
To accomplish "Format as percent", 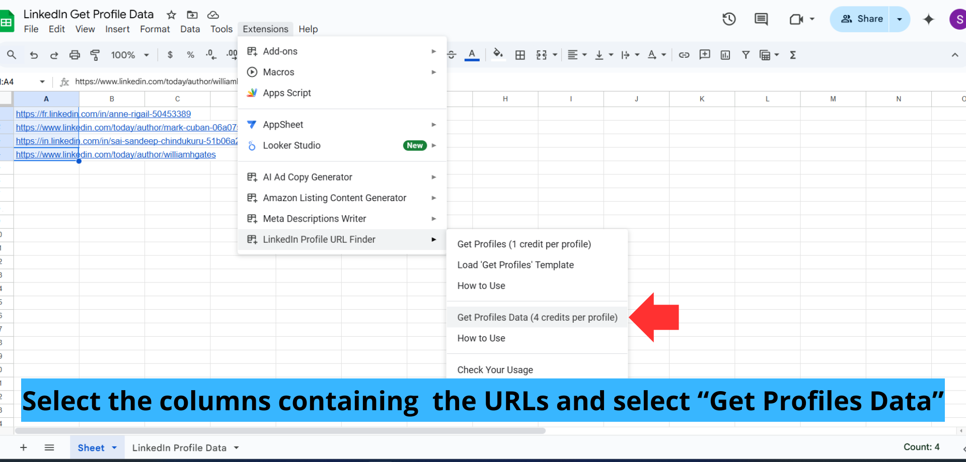I will click(x=190, y=55).
